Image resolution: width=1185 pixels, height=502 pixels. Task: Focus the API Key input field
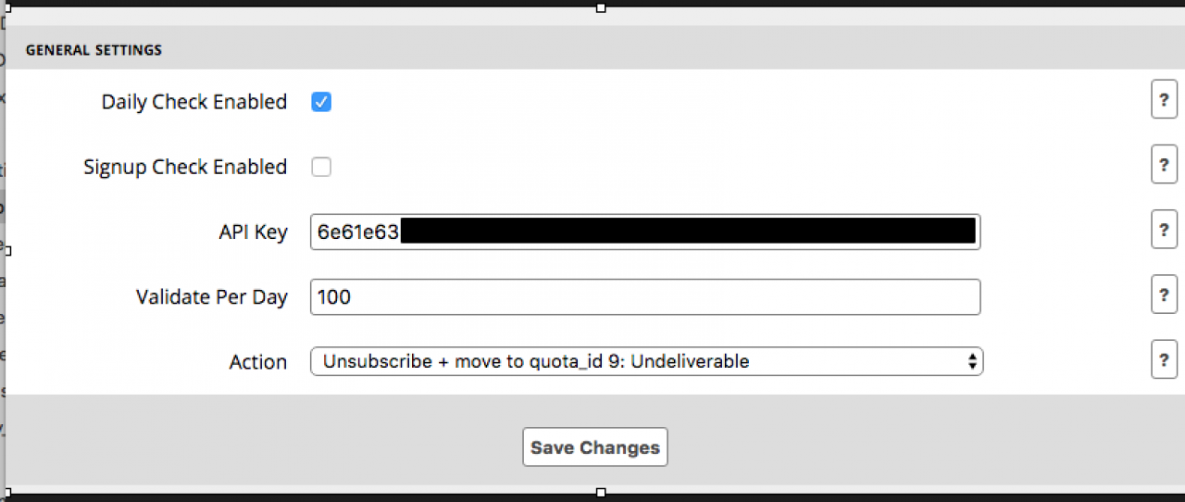tap(644, 232)
